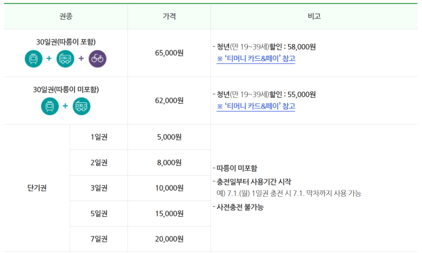Click the 사전충전 불가능 note
The image size is (422, 253).
240,207
